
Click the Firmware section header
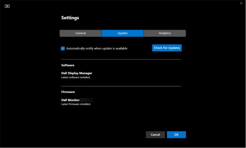(x=68, y=92)
